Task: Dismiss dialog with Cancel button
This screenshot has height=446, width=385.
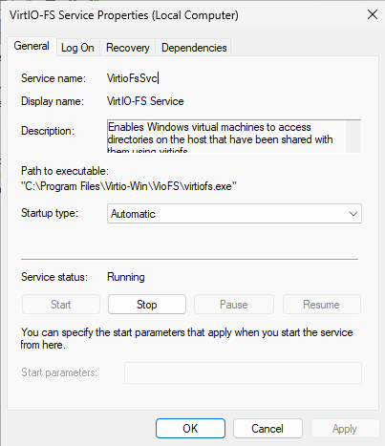Action: 267,429
